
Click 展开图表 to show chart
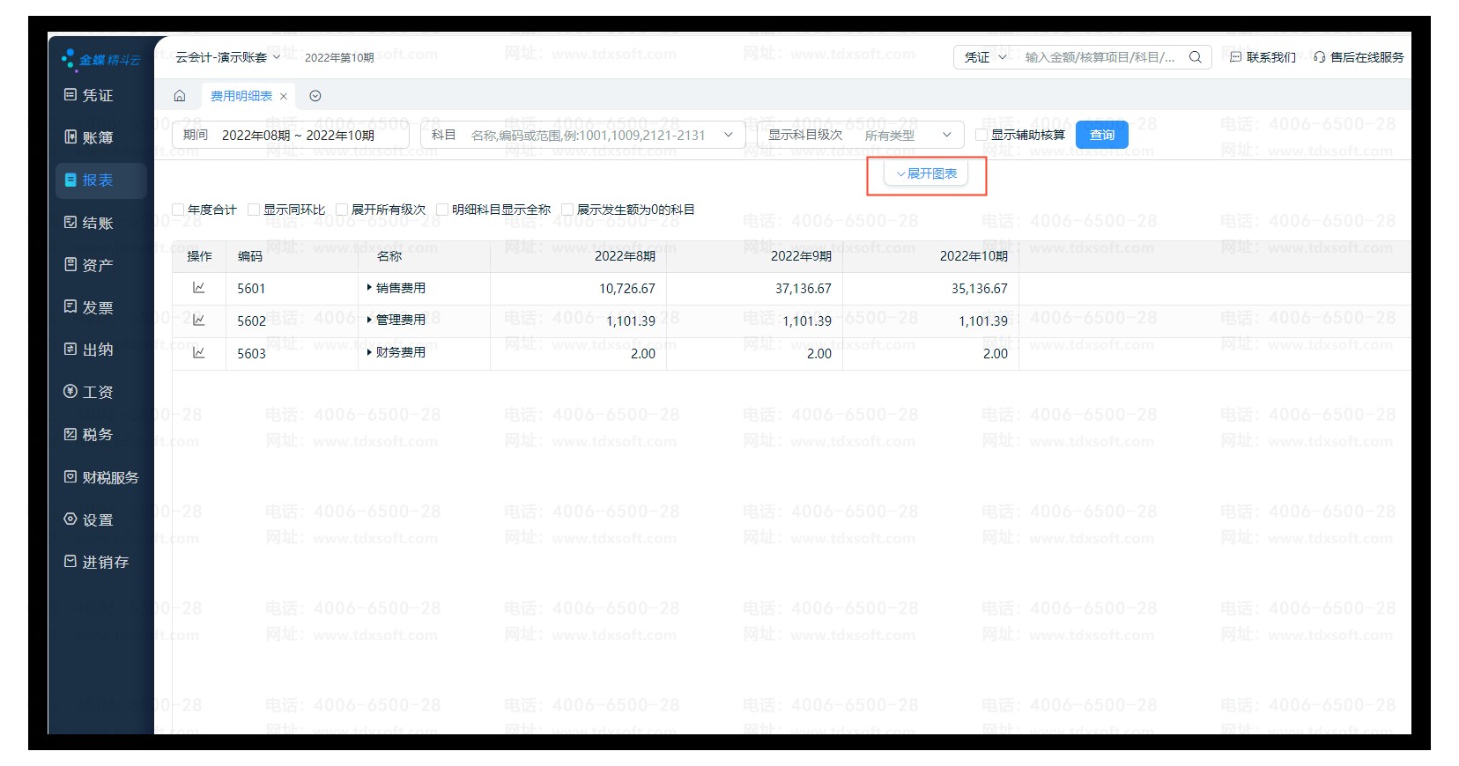(x=926, y=173)
